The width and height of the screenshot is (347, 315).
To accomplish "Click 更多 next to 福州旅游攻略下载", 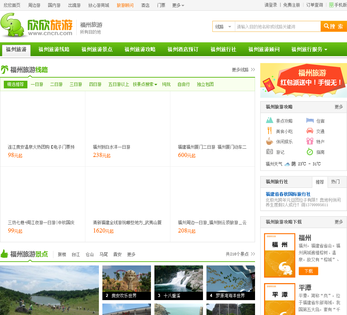I will (x=339, y=222).
